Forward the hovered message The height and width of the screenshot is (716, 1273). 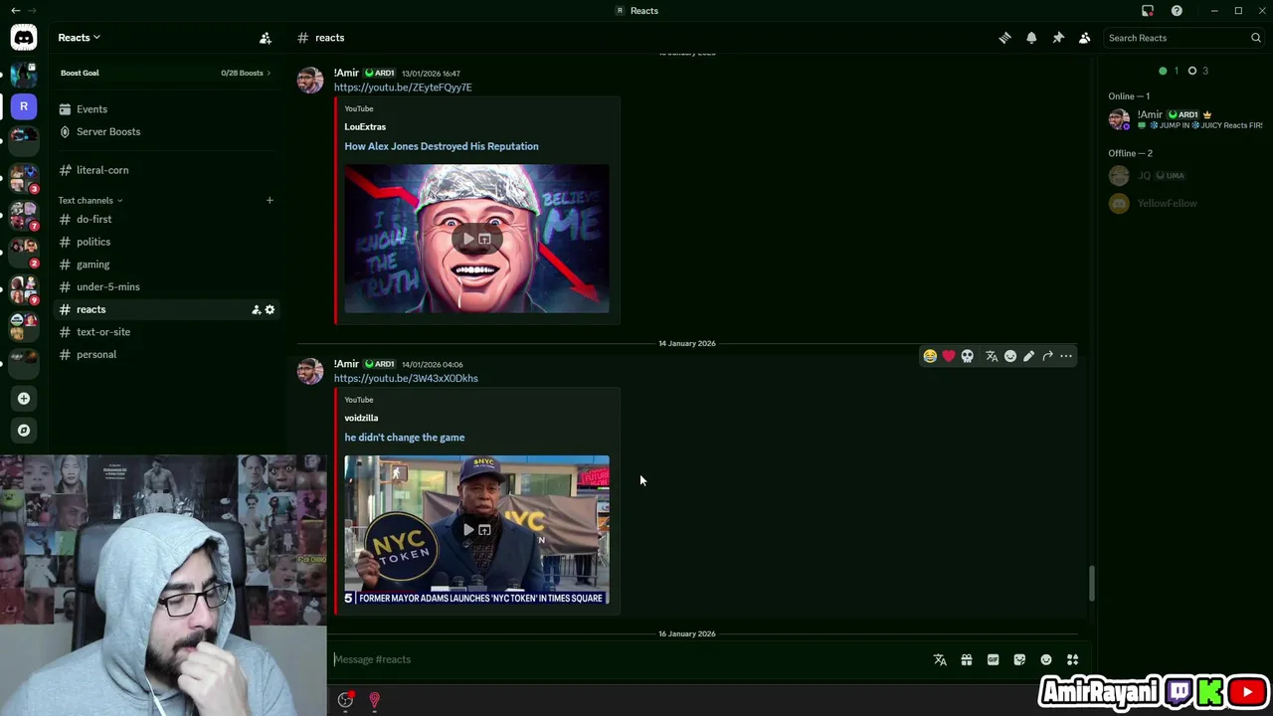tap(1047, 356)
